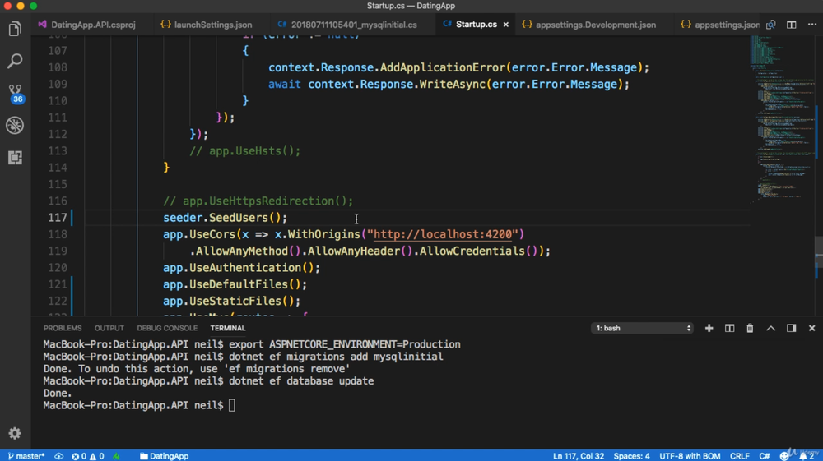
Task: Open the editor More Actions ellipsis menu
Action: point(811,25)
